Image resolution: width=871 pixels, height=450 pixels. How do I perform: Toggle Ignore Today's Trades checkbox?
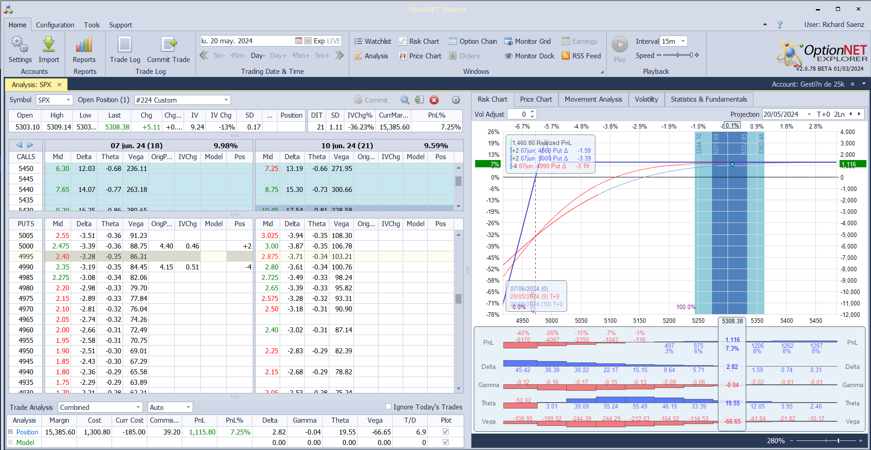tap(388, 407)
